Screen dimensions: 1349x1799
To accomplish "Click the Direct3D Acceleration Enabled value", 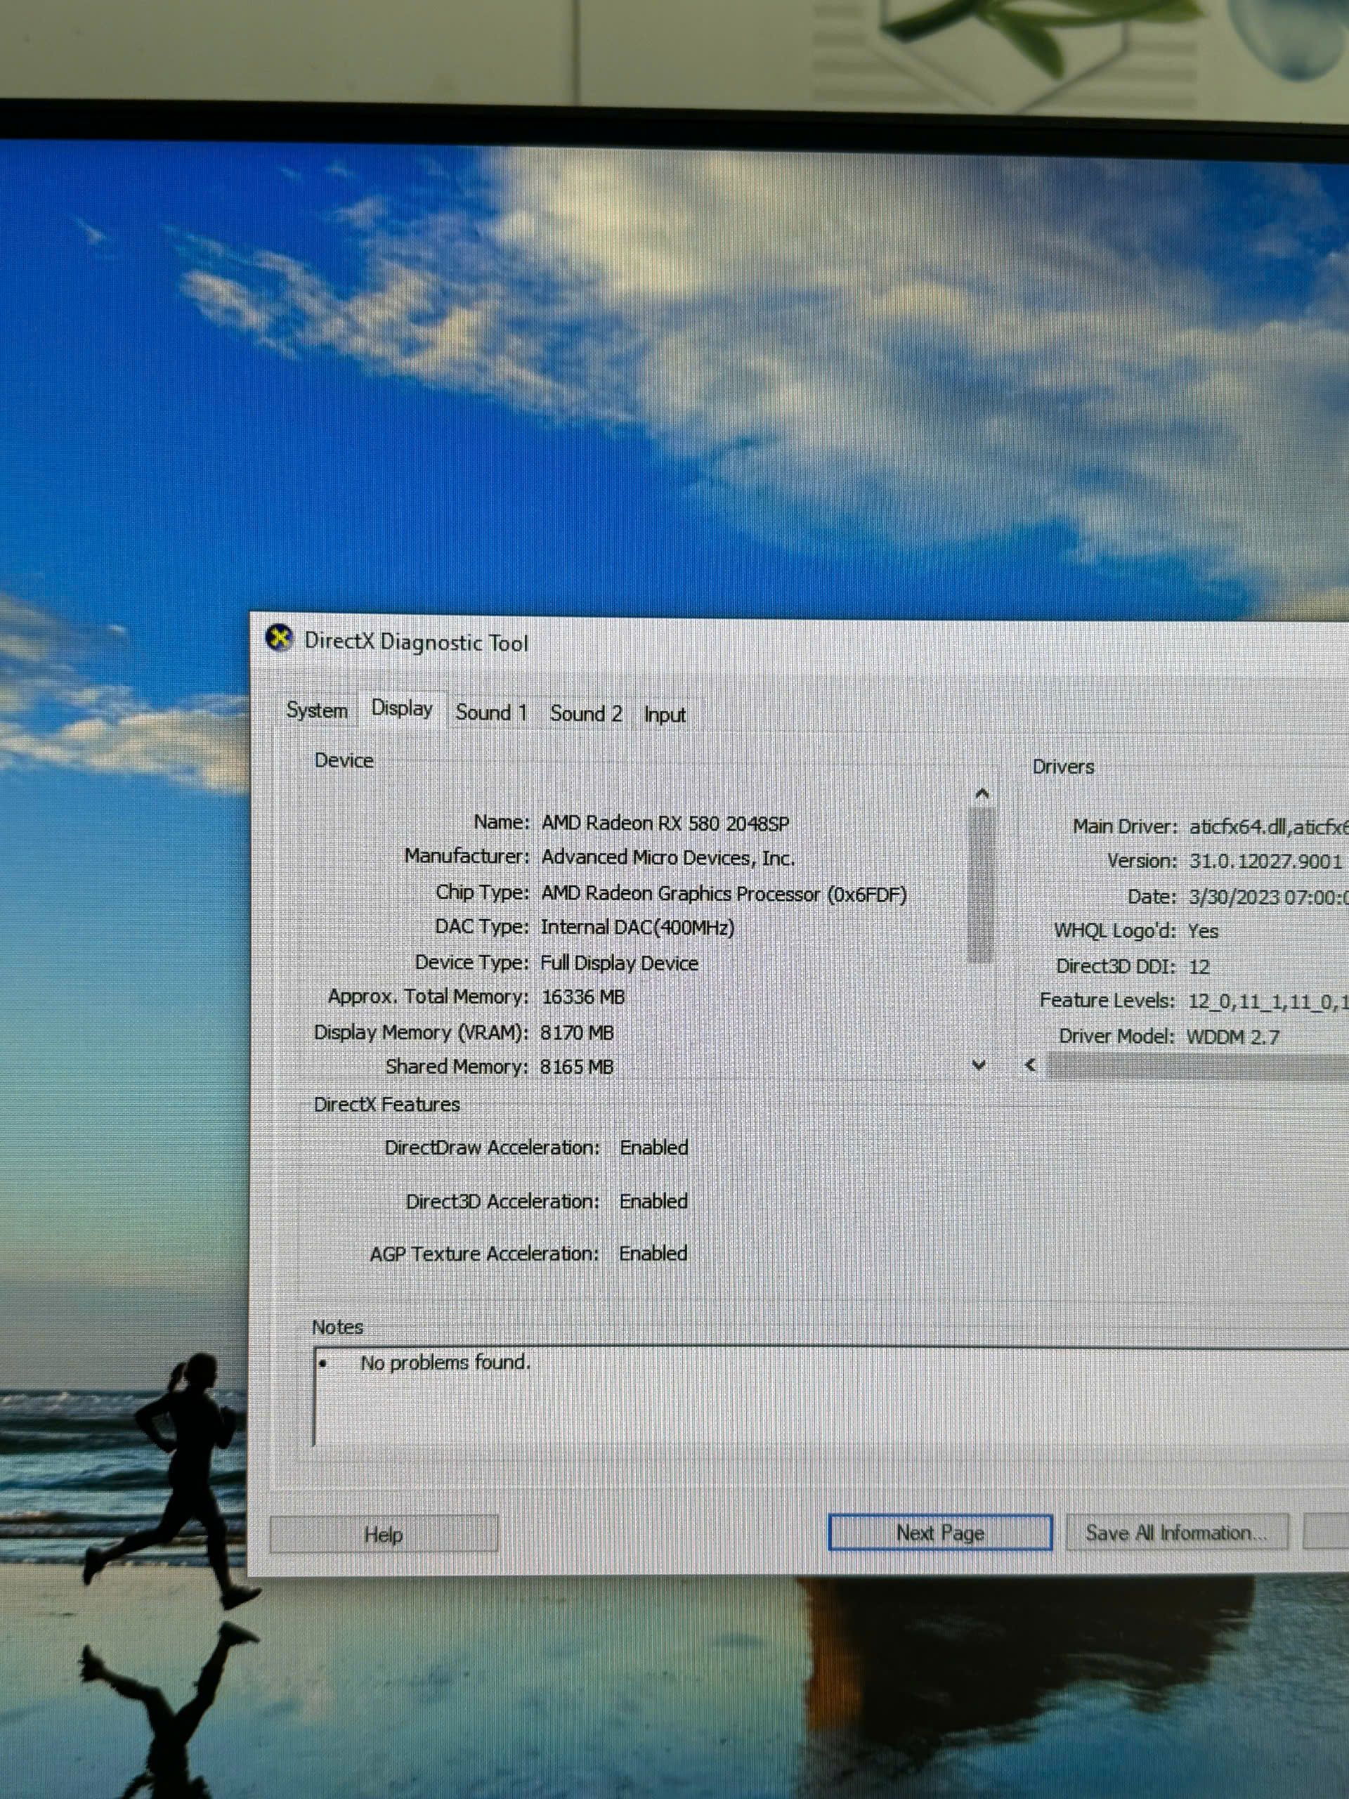I will coord(653,1200).
